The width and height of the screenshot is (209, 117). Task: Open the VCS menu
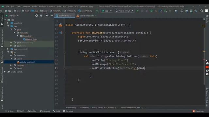(76, 6)
